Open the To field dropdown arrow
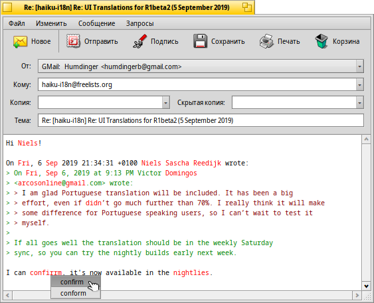Viewport: 374px width, 303px height. click(359, 84)
